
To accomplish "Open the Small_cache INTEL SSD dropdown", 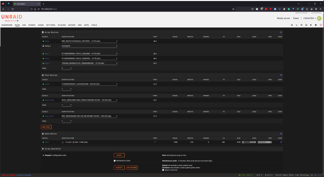I will coord(89,100).
